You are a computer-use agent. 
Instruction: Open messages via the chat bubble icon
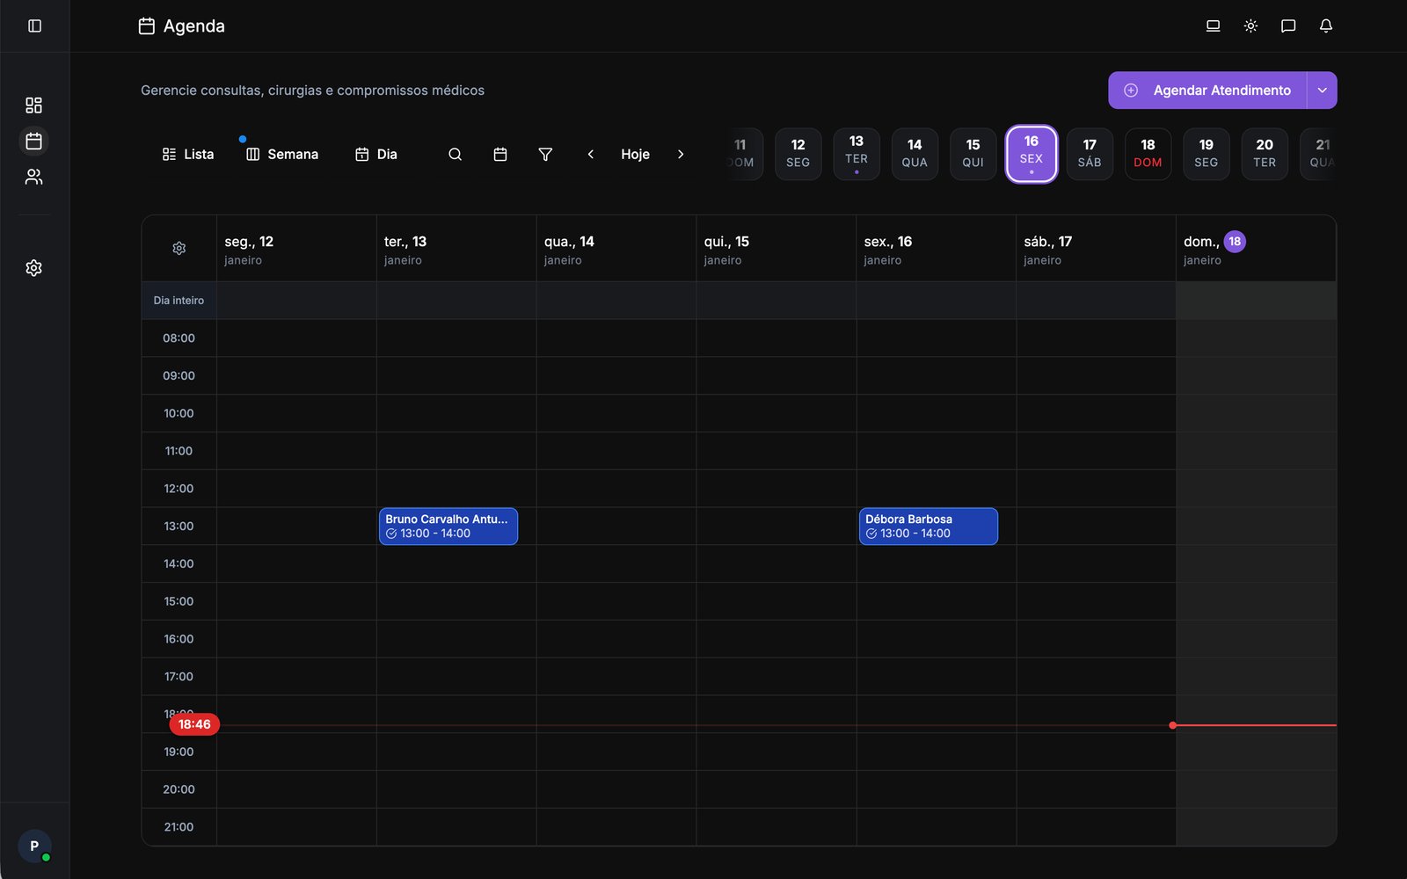pyautogui.click(x=1288, y=25)
